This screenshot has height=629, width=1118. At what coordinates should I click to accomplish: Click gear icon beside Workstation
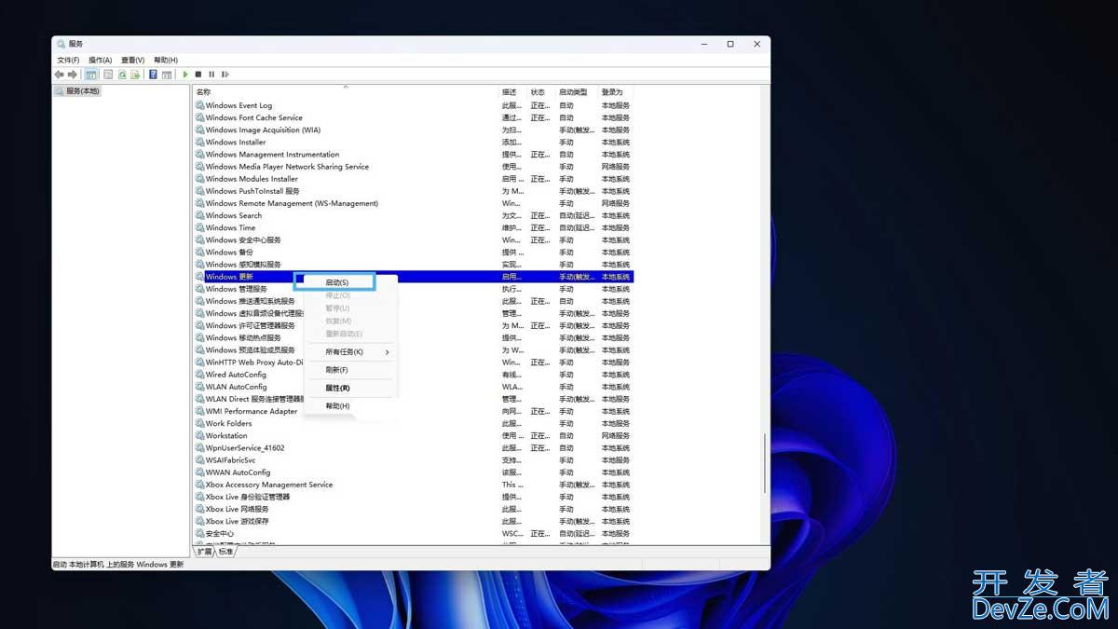(x=199, y=435)
